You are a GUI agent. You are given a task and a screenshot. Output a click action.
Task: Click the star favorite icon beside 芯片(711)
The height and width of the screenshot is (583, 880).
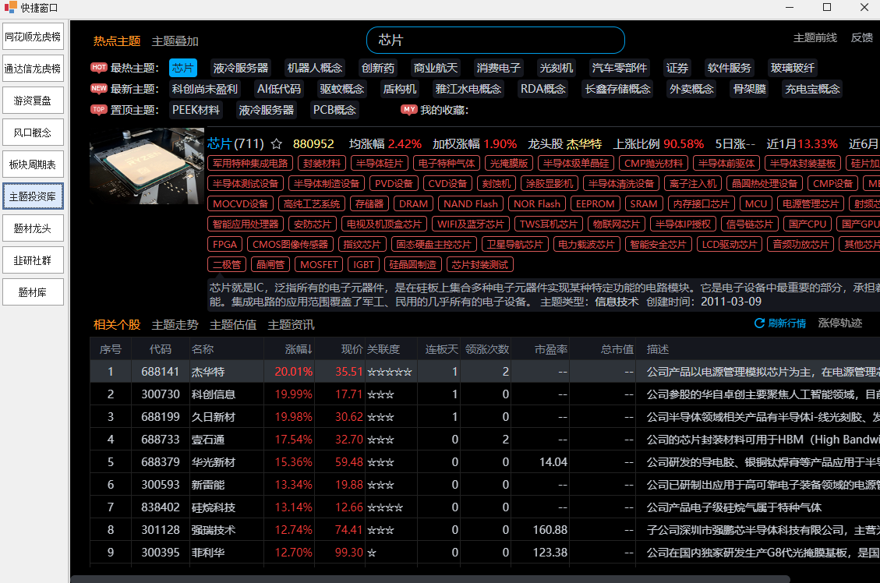click(x=276, y=144)
